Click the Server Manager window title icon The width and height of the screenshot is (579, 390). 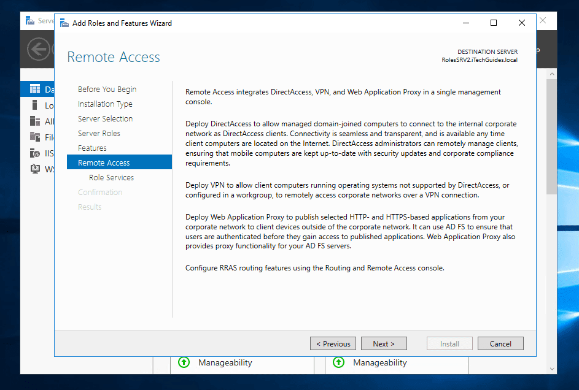point(30,21)
